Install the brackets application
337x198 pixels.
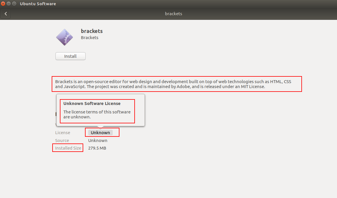70,56
